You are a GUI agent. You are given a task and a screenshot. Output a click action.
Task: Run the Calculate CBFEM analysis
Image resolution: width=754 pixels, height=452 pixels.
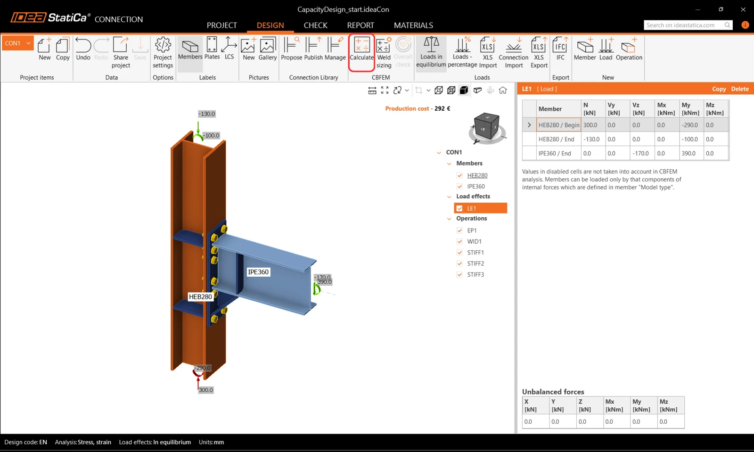point(361,49)
